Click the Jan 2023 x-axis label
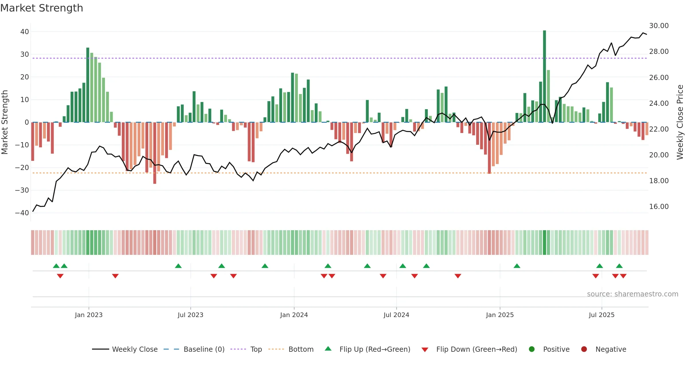This screenshot has width=688, height=387. point(89,315)
